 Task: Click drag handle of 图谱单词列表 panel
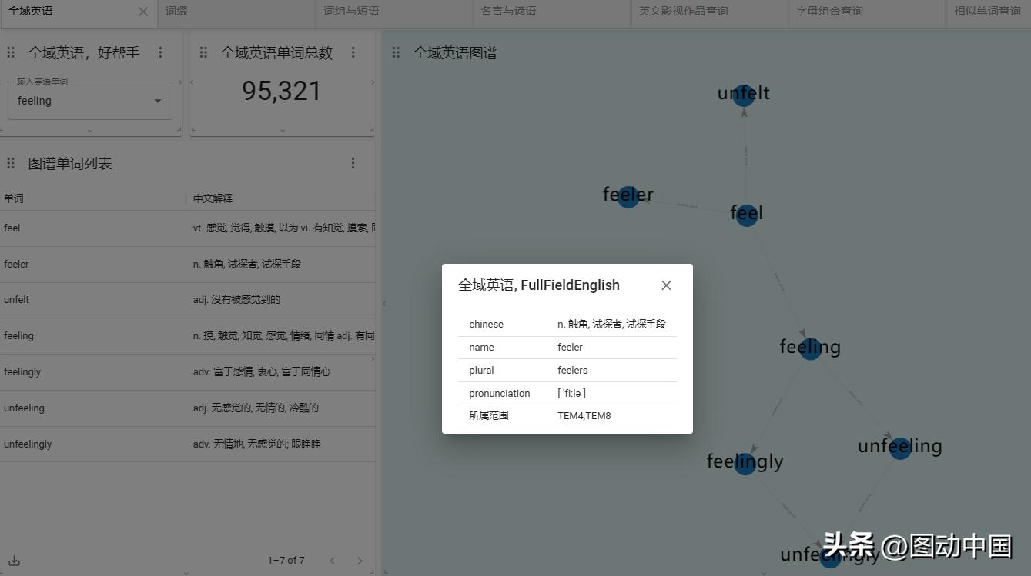click(x=11, y=163)
